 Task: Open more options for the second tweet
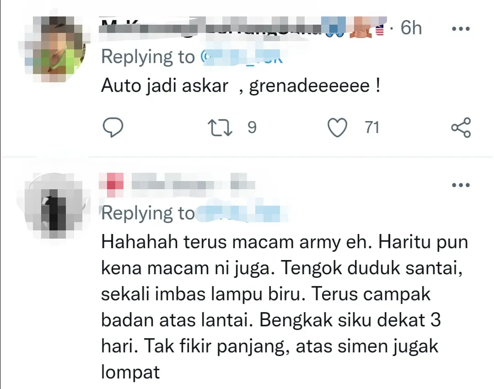tap(461, 185)
